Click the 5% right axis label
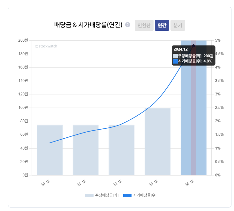 click(218, 40)
